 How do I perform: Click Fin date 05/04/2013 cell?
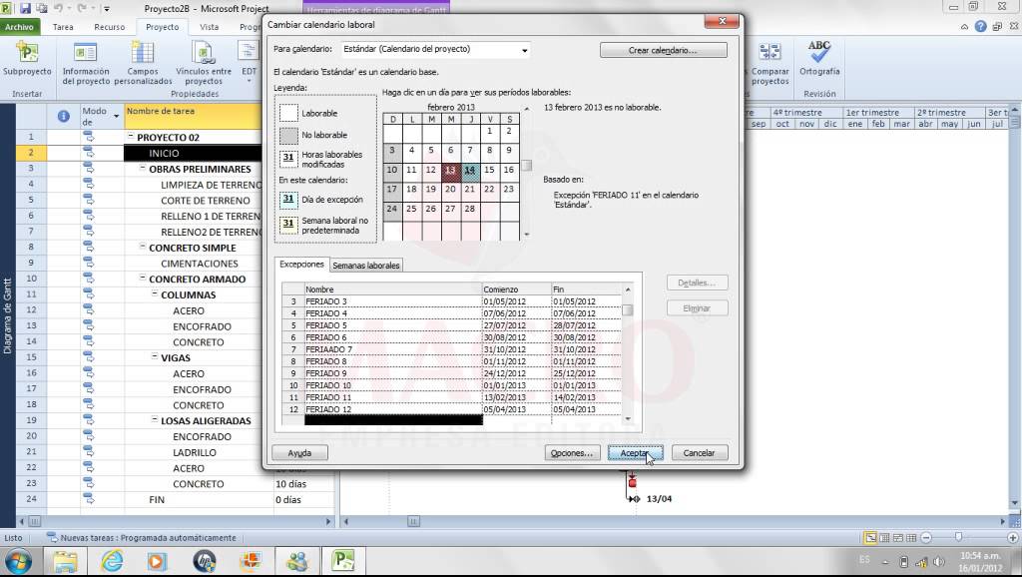[586, 409]
